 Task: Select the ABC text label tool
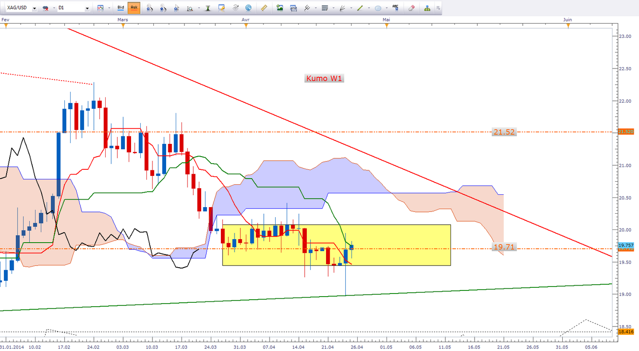point(396,8)
